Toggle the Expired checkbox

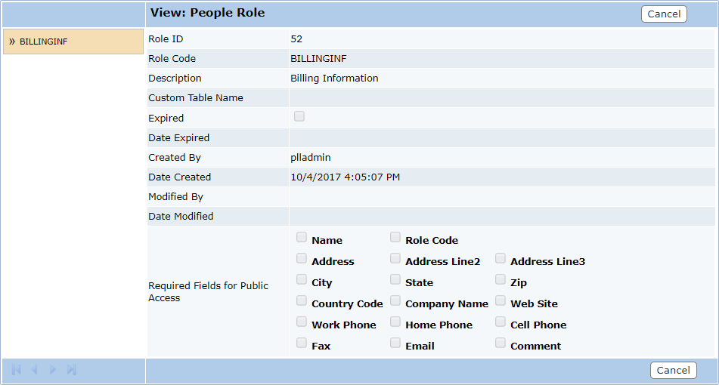point(299,116)
